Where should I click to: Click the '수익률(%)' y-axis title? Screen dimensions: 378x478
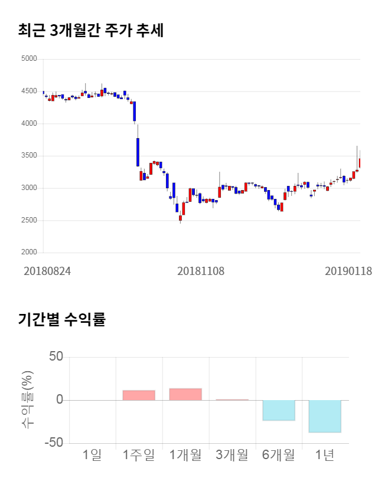pyautogui.click(x=28, y=400)
